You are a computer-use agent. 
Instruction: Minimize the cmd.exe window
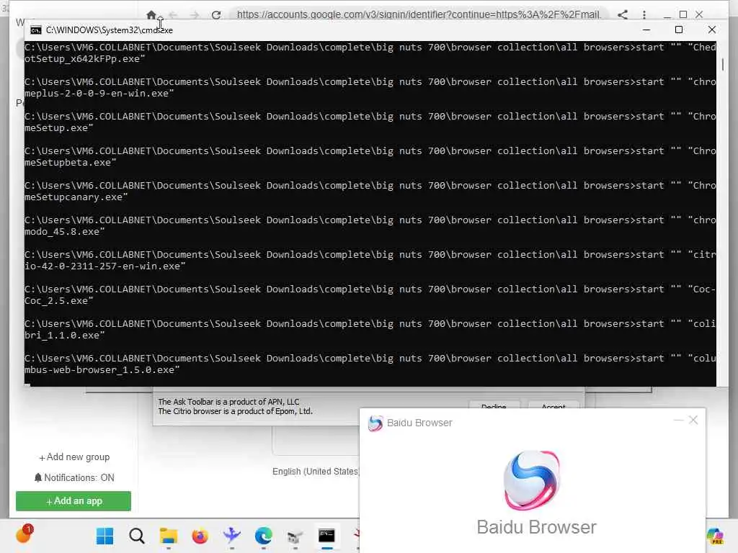646,30
